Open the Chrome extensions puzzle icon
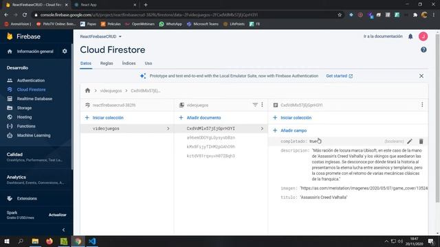The height and width of the screenshot is (247, 440). (415, 15)
